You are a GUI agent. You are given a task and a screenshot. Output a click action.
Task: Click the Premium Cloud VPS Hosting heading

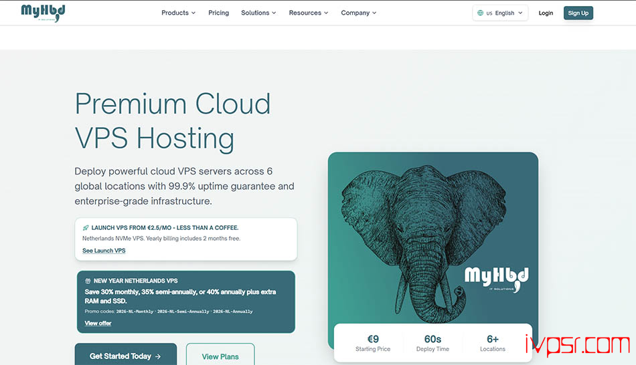click(173, 121)
